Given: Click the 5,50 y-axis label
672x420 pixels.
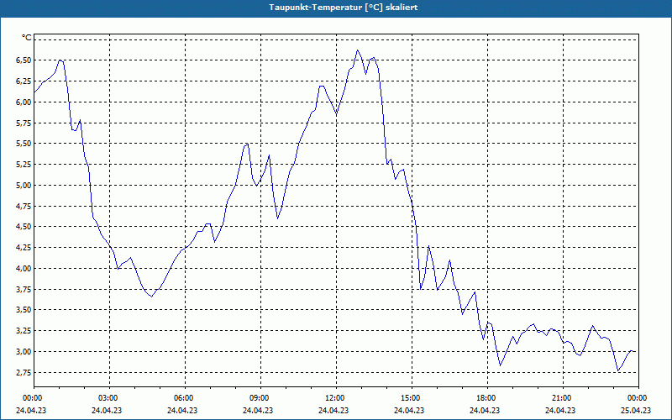Looking at the screenshot, I should 24,144.
